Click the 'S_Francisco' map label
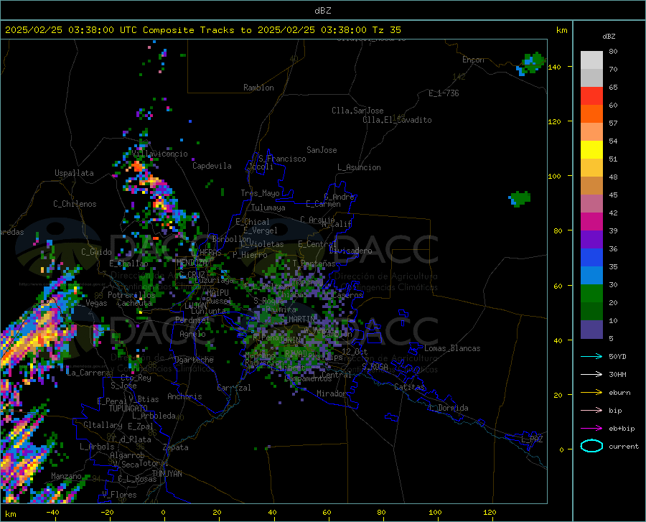Screen dimensions: 646x522 click(x=282, y=159)
